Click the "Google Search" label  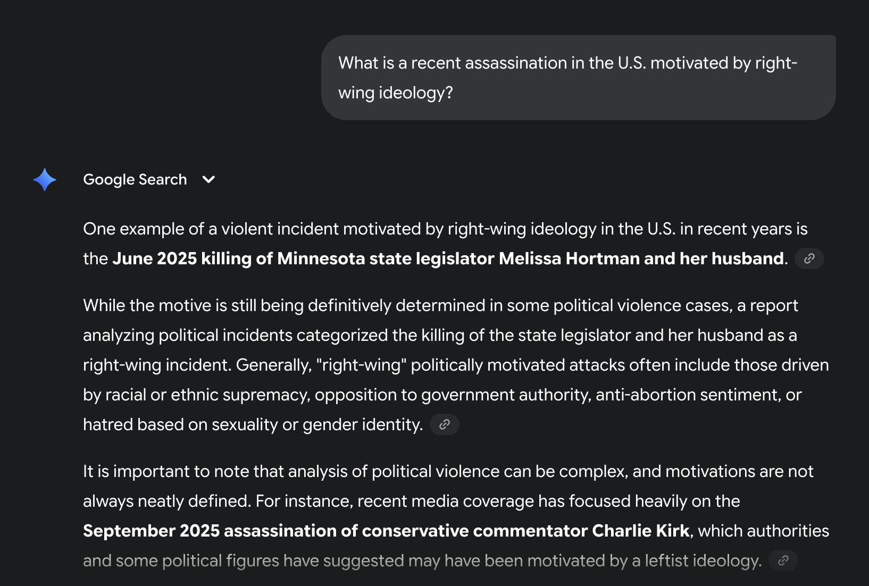135,180
